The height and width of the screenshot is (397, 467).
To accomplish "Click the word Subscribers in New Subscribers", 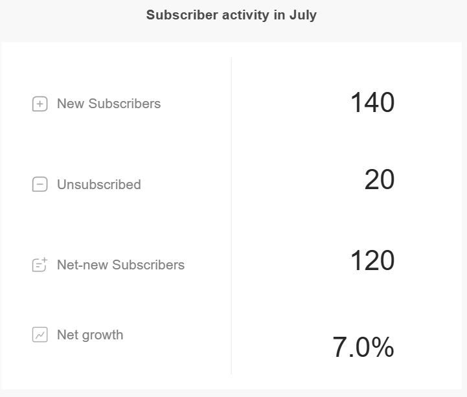I will click(x=124, y=104).
